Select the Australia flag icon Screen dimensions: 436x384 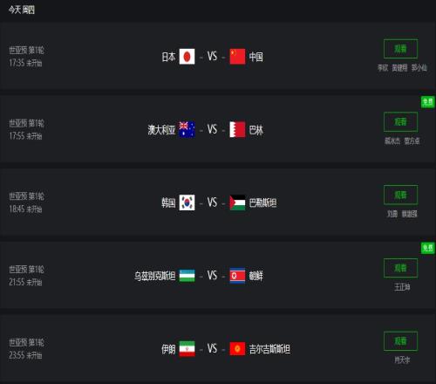coord(187,129)
